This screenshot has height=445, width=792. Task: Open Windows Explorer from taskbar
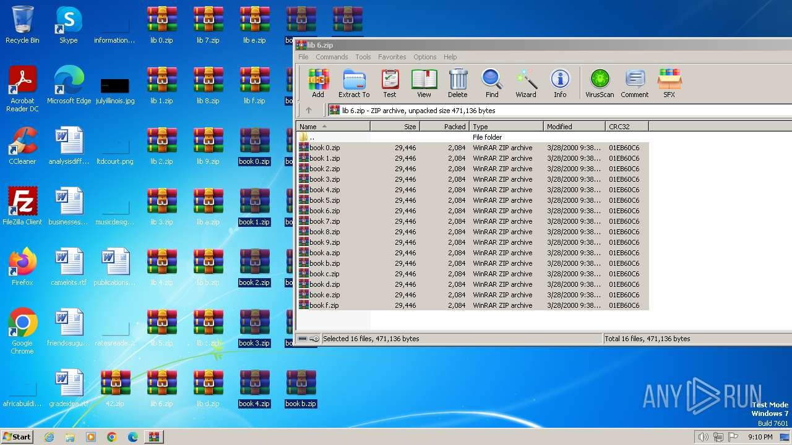coord(70,437)
